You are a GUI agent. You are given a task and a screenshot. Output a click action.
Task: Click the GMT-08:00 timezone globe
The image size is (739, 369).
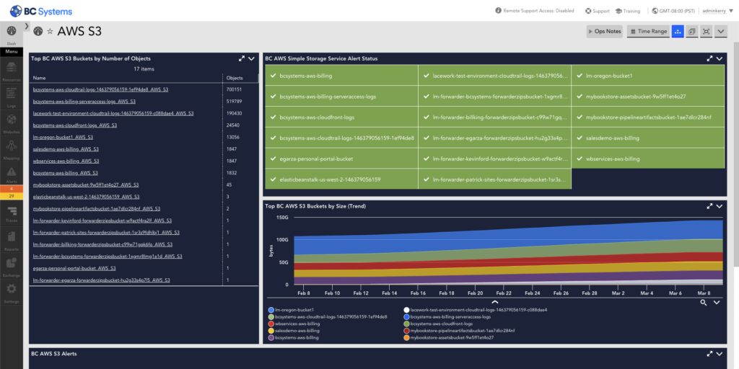655,11
